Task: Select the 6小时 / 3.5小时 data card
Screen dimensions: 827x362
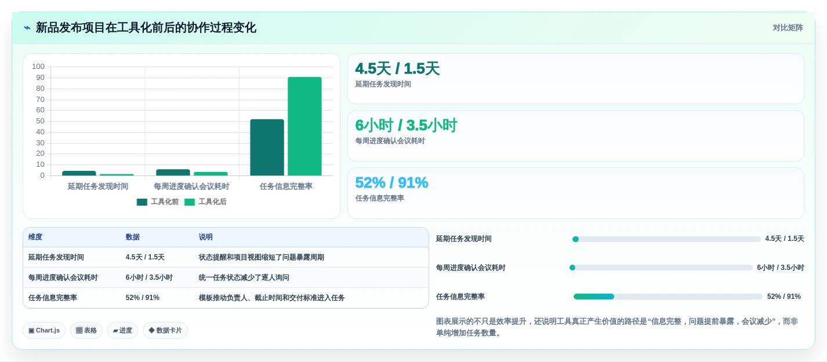Action: (x=575, y=136)
